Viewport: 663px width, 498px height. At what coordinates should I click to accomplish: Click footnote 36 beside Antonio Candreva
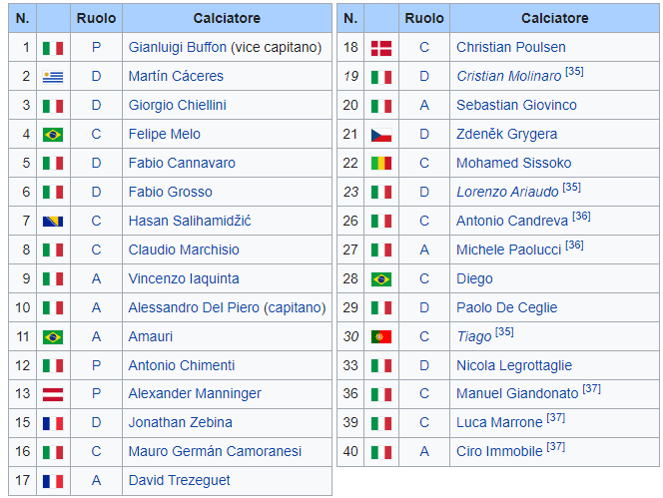tap(581, 216)
